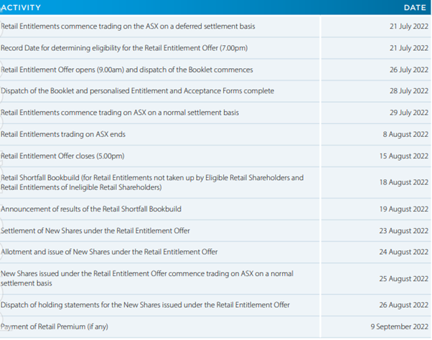Screen dimensions: 432x340
Task: Select the Retail Entitlement Offer opens row
Action: coord(126,70)
